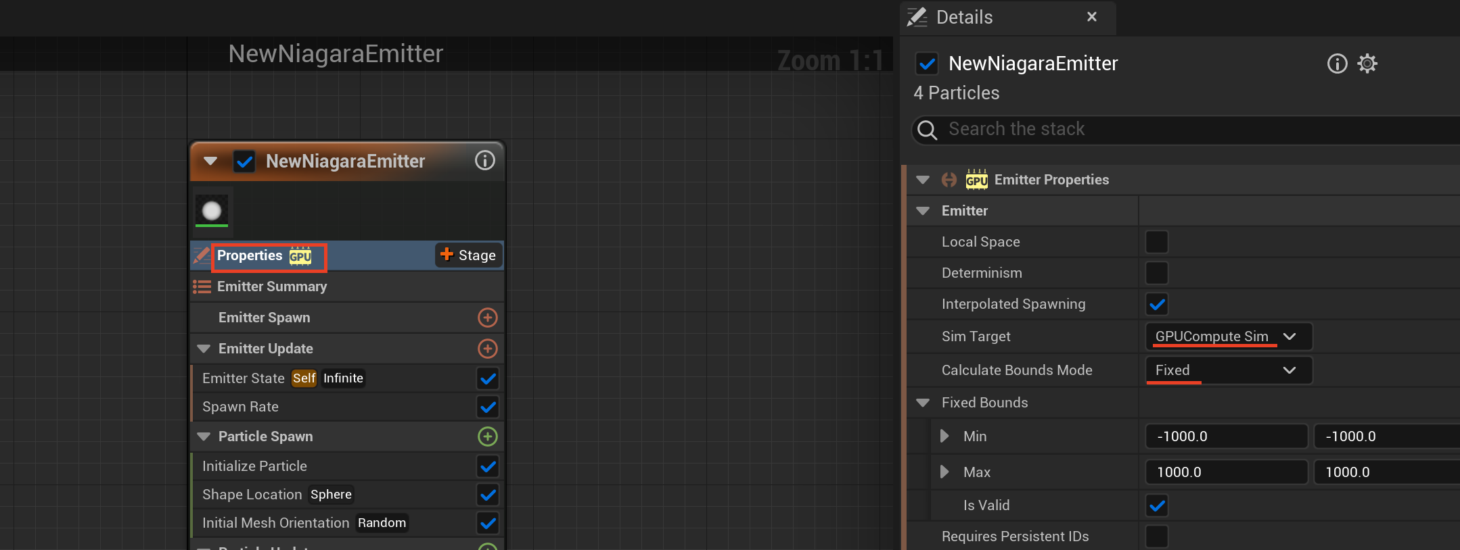The height and width of the screenshot is (550, 1460).
Task: Collapse the Emitter Update section
Action: [204, 349]
